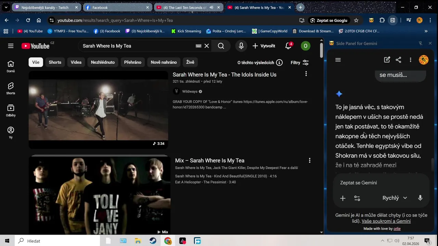Select the Shorts filter chip
Viewport: 438px width, 246px height.
coord(55,62)
